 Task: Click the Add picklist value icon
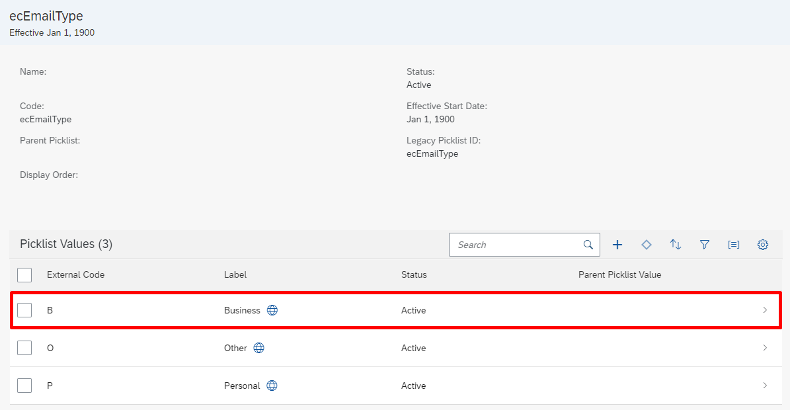[617, 244]
